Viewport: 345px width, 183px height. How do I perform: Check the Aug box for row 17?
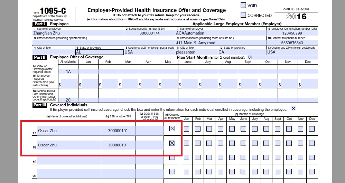click(x=266, y=129)
